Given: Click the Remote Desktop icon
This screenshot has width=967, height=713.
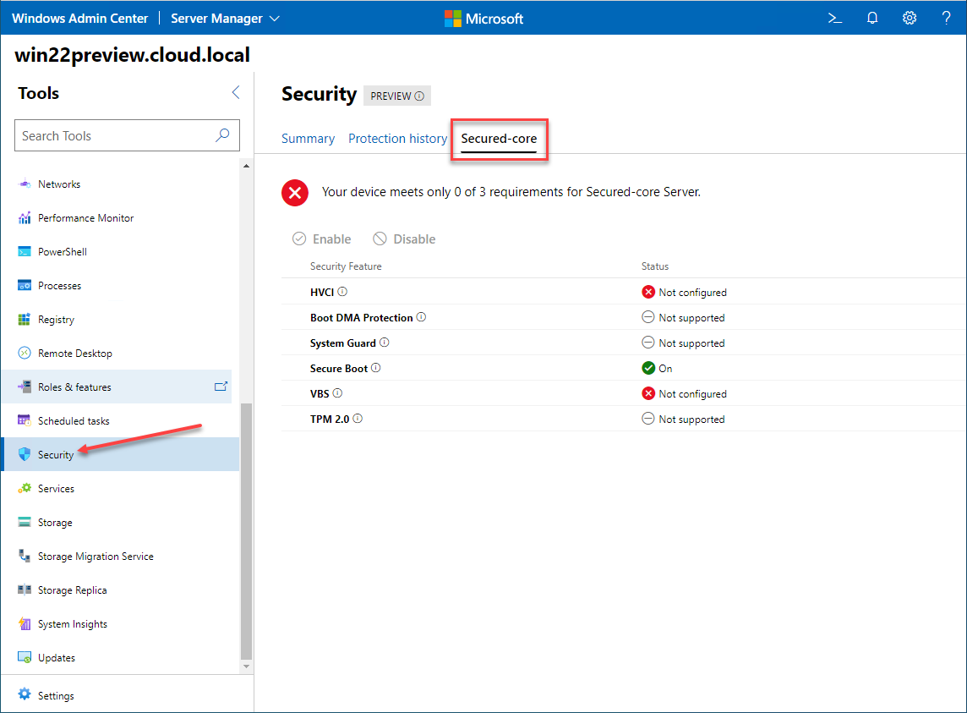Looking at the screenshot, I should pos(25,353).
